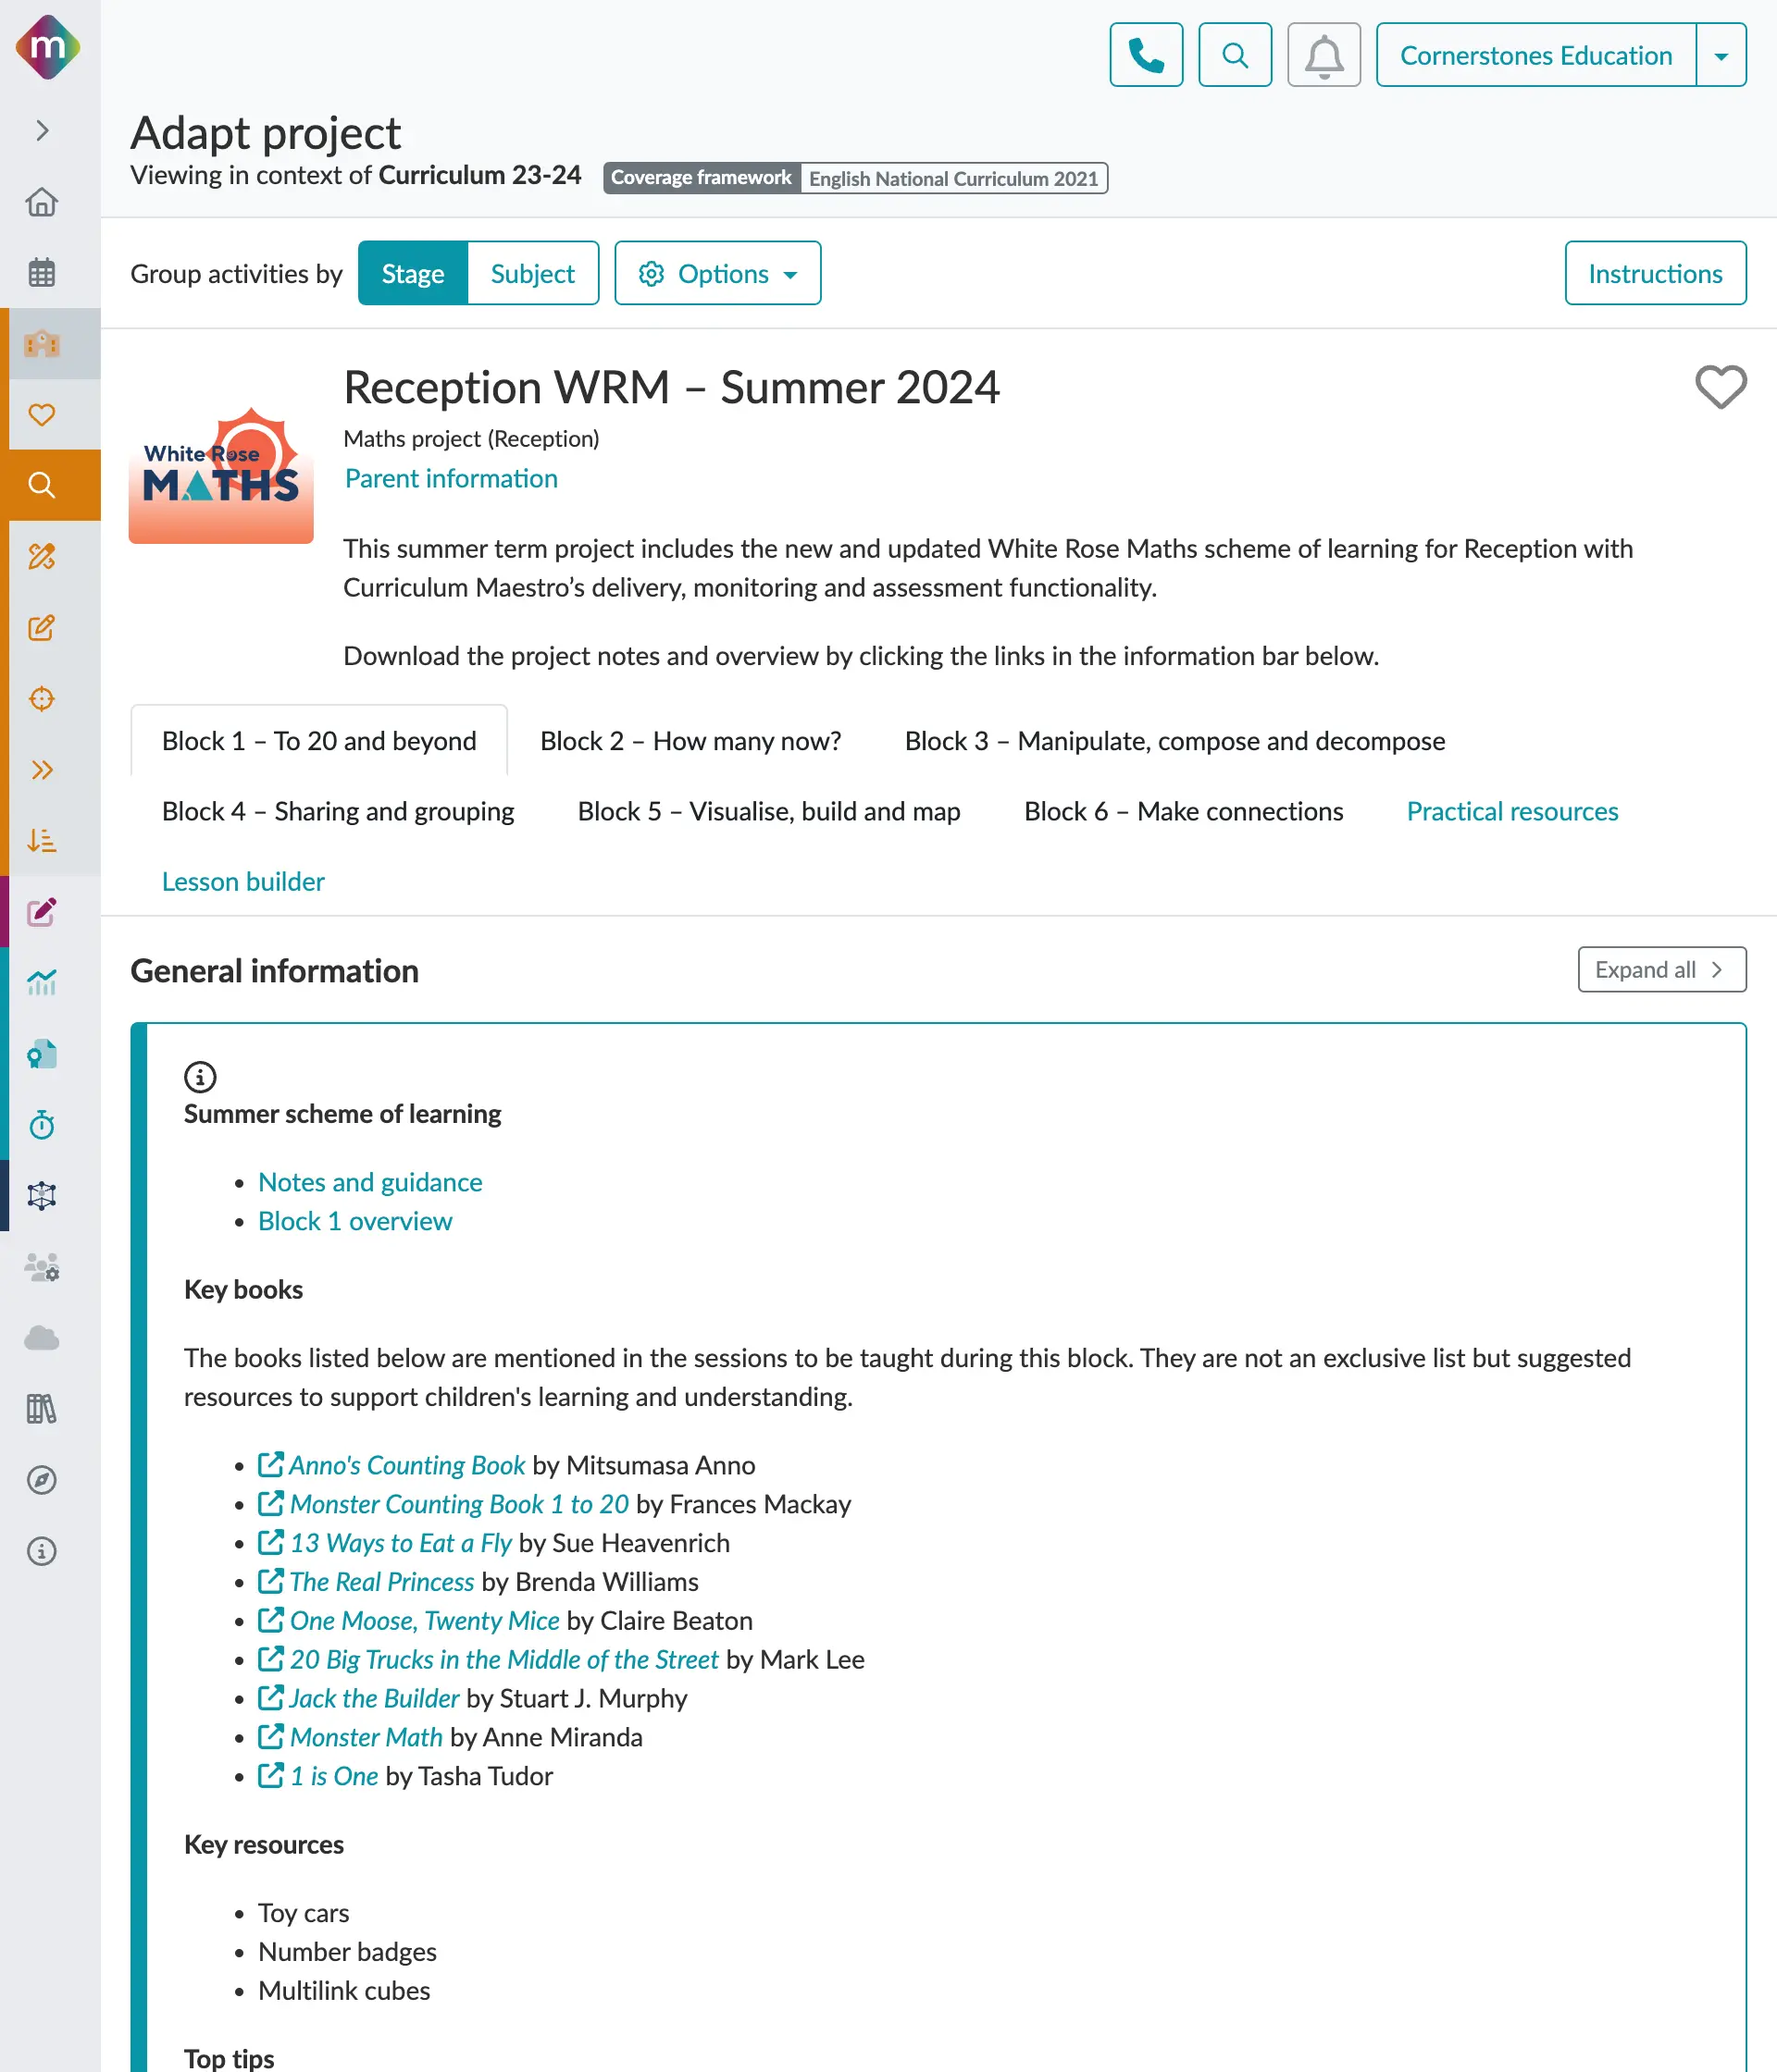This screenshot has height=2072, width=1777.
Task: Open the compass icon in sidebar
Action: click(x=42, y=1480)
